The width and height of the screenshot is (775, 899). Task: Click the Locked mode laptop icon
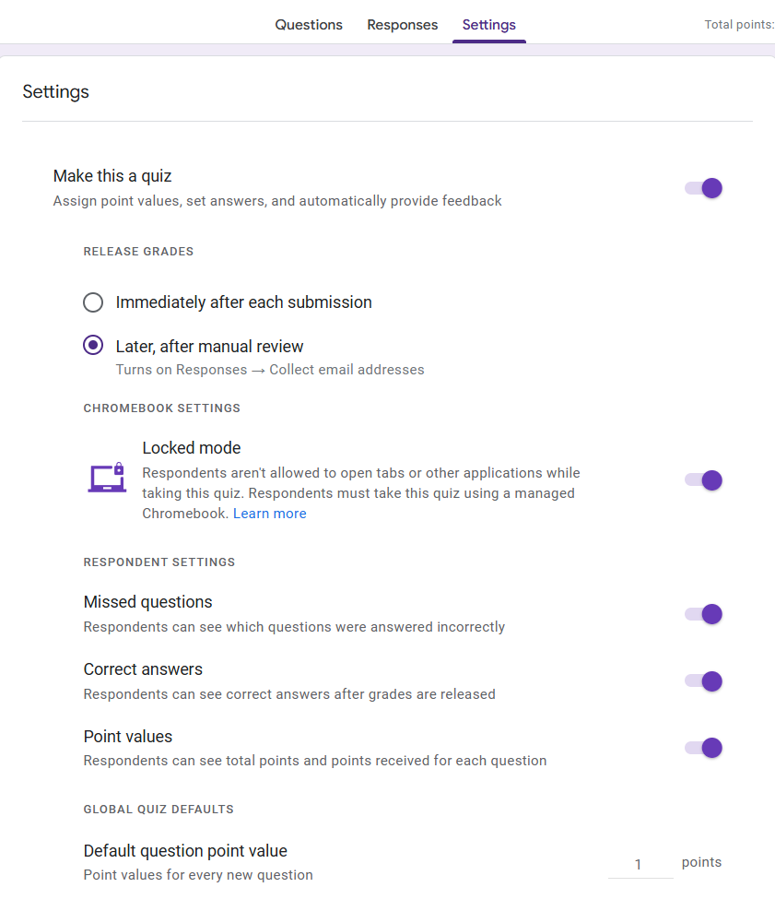click(x=107, y=478)
